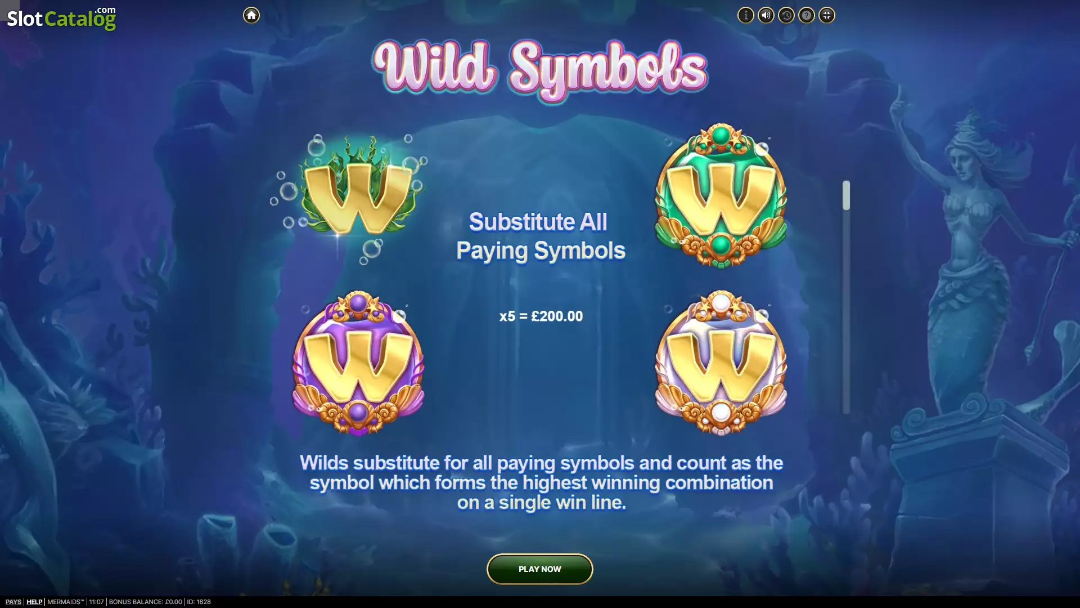
Task: Click the Bonus Balance status text
Action: (x=145, y=602)
